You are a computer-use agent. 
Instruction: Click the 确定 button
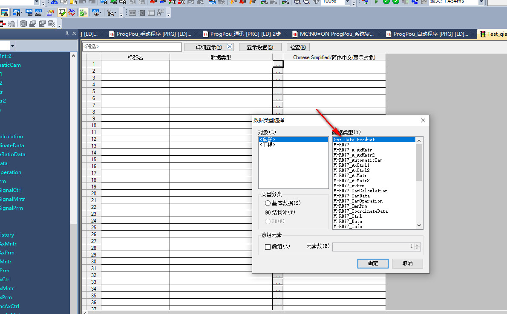(x=373, y=263)
